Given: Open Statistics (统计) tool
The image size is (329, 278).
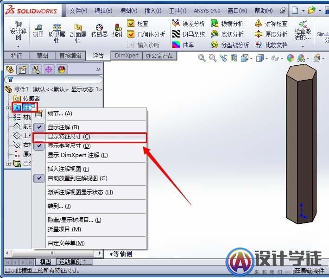Looking at the screenshot, I should click(118, 31).
